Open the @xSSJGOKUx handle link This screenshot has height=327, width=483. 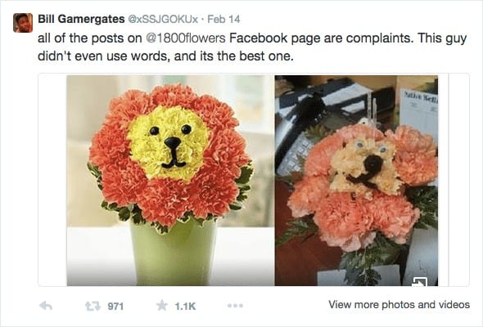click(x=162, y=19)
